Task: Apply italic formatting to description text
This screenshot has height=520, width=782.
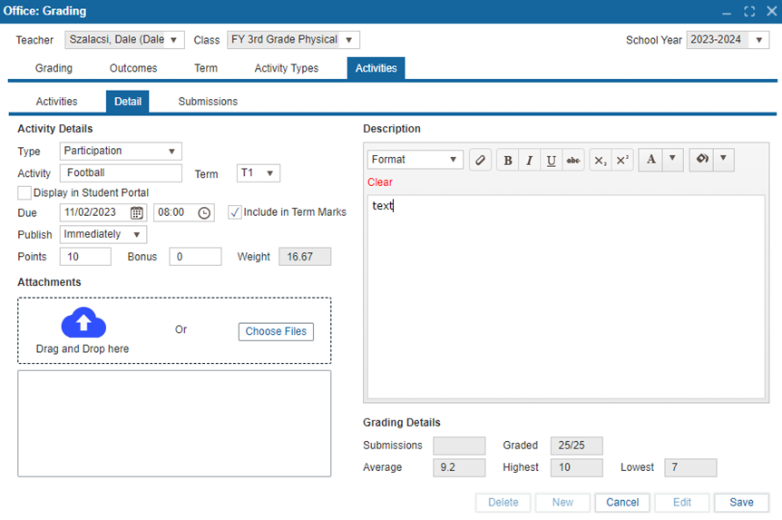Action: 529,160
